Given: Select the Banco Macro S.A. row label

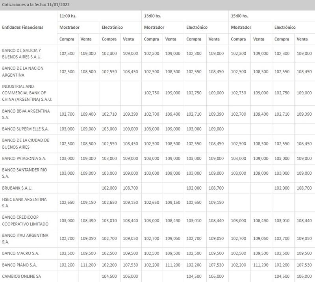Looking at the screenshot, I should point(20,254).
